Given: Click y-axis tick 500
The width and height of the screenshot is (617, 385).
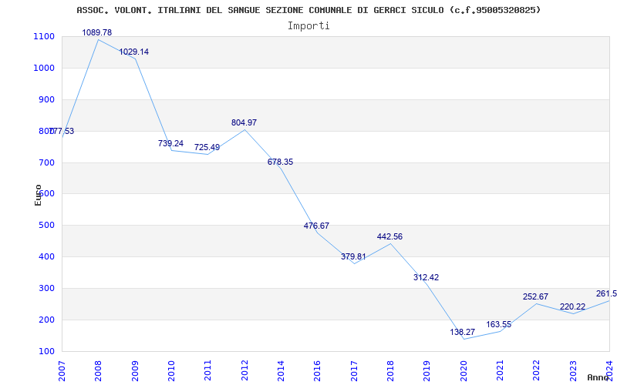Looking at the screenshot, I should point(46,225).
